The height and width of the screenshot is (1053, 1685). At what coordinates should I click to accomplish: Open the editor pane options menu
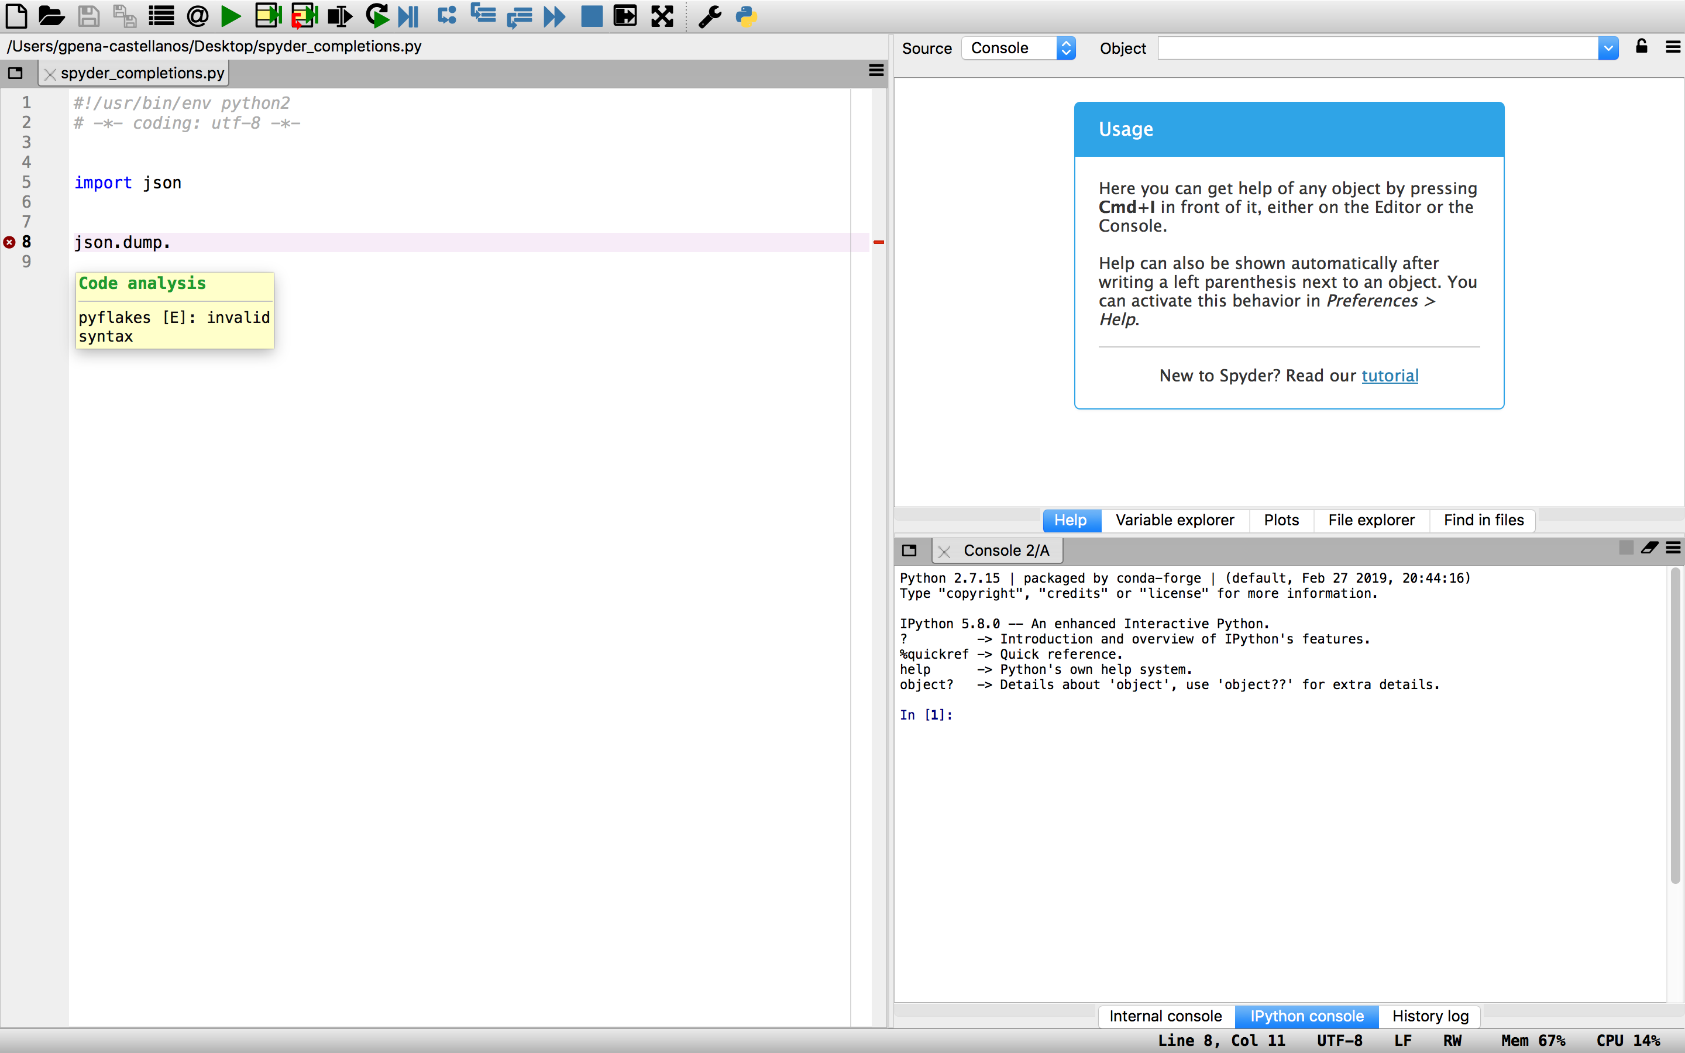click(x=876, y=70)
